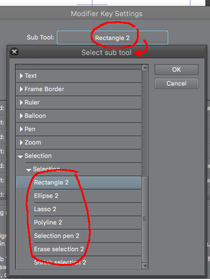The width and height of the screenshot is (210, 279).
Task: Select Rectangle 2 sub tool
Action: [79, 182]
